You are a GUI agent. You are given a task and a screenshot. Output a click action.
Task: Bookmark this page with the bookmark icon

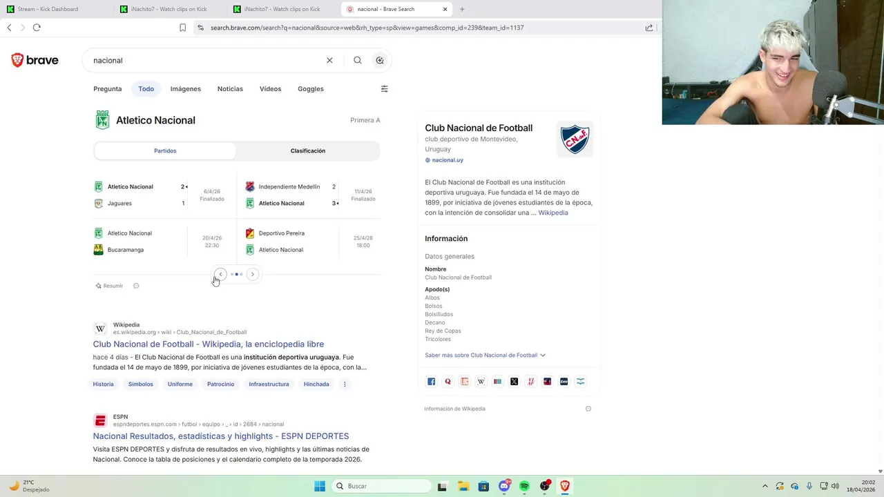click(x=182, y=28)
